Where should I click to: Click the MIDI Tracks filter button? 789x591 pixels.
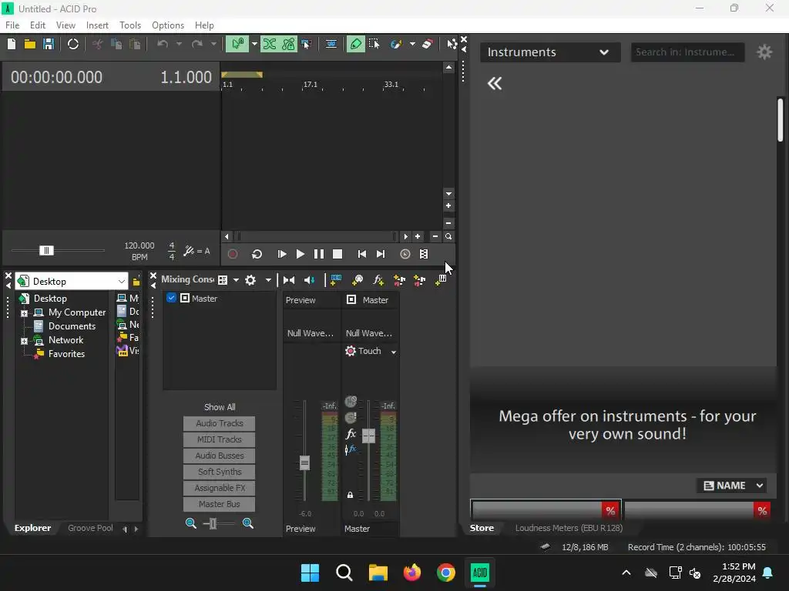click(220, 439)
